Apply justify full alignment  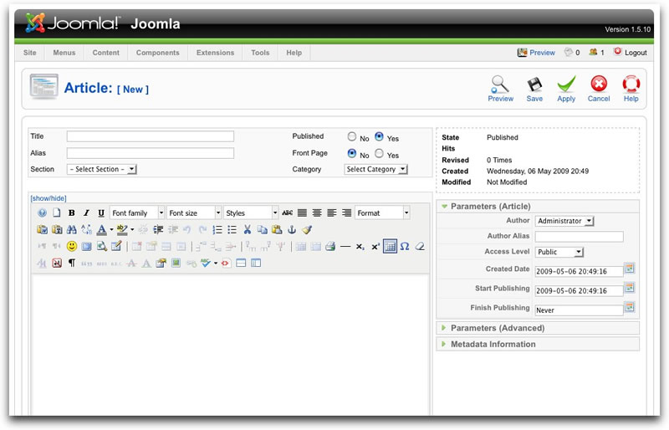(303, 212)
